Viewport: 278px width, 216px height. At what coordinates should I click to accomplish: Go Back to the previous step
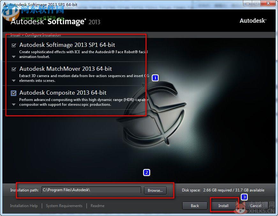point(195,206)
